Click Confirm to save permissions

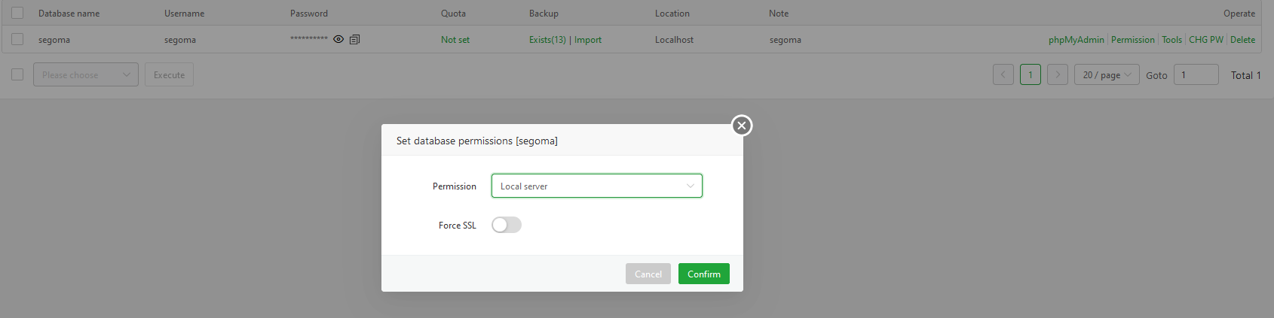(x=703, y=274)
